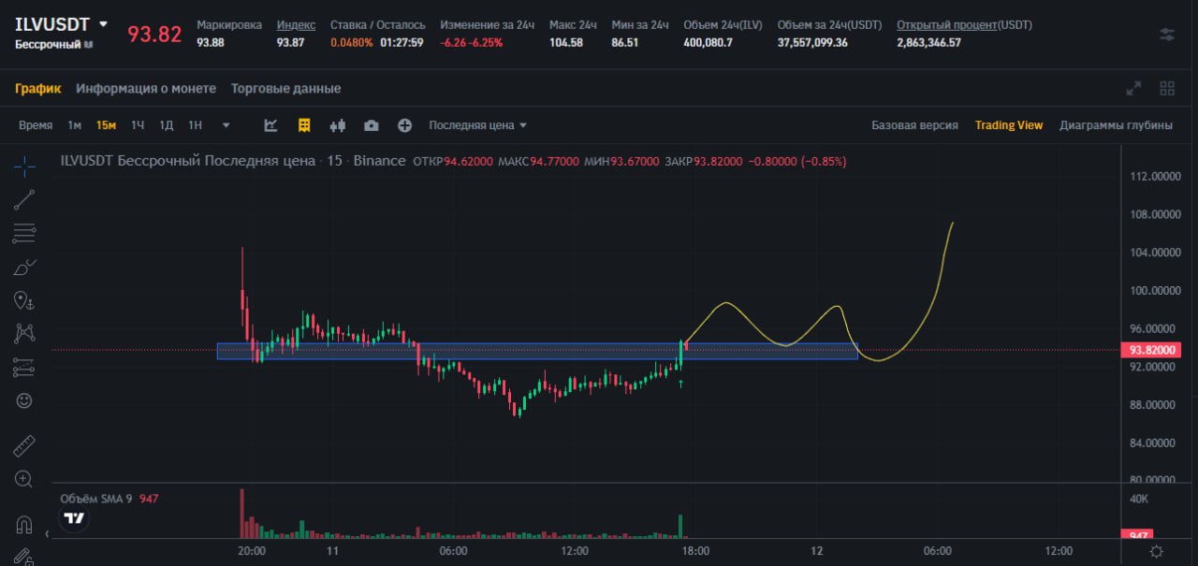Expand more time intervals dropdown
The width and height of the screenshot is (1198, 566).
(226, 125)
